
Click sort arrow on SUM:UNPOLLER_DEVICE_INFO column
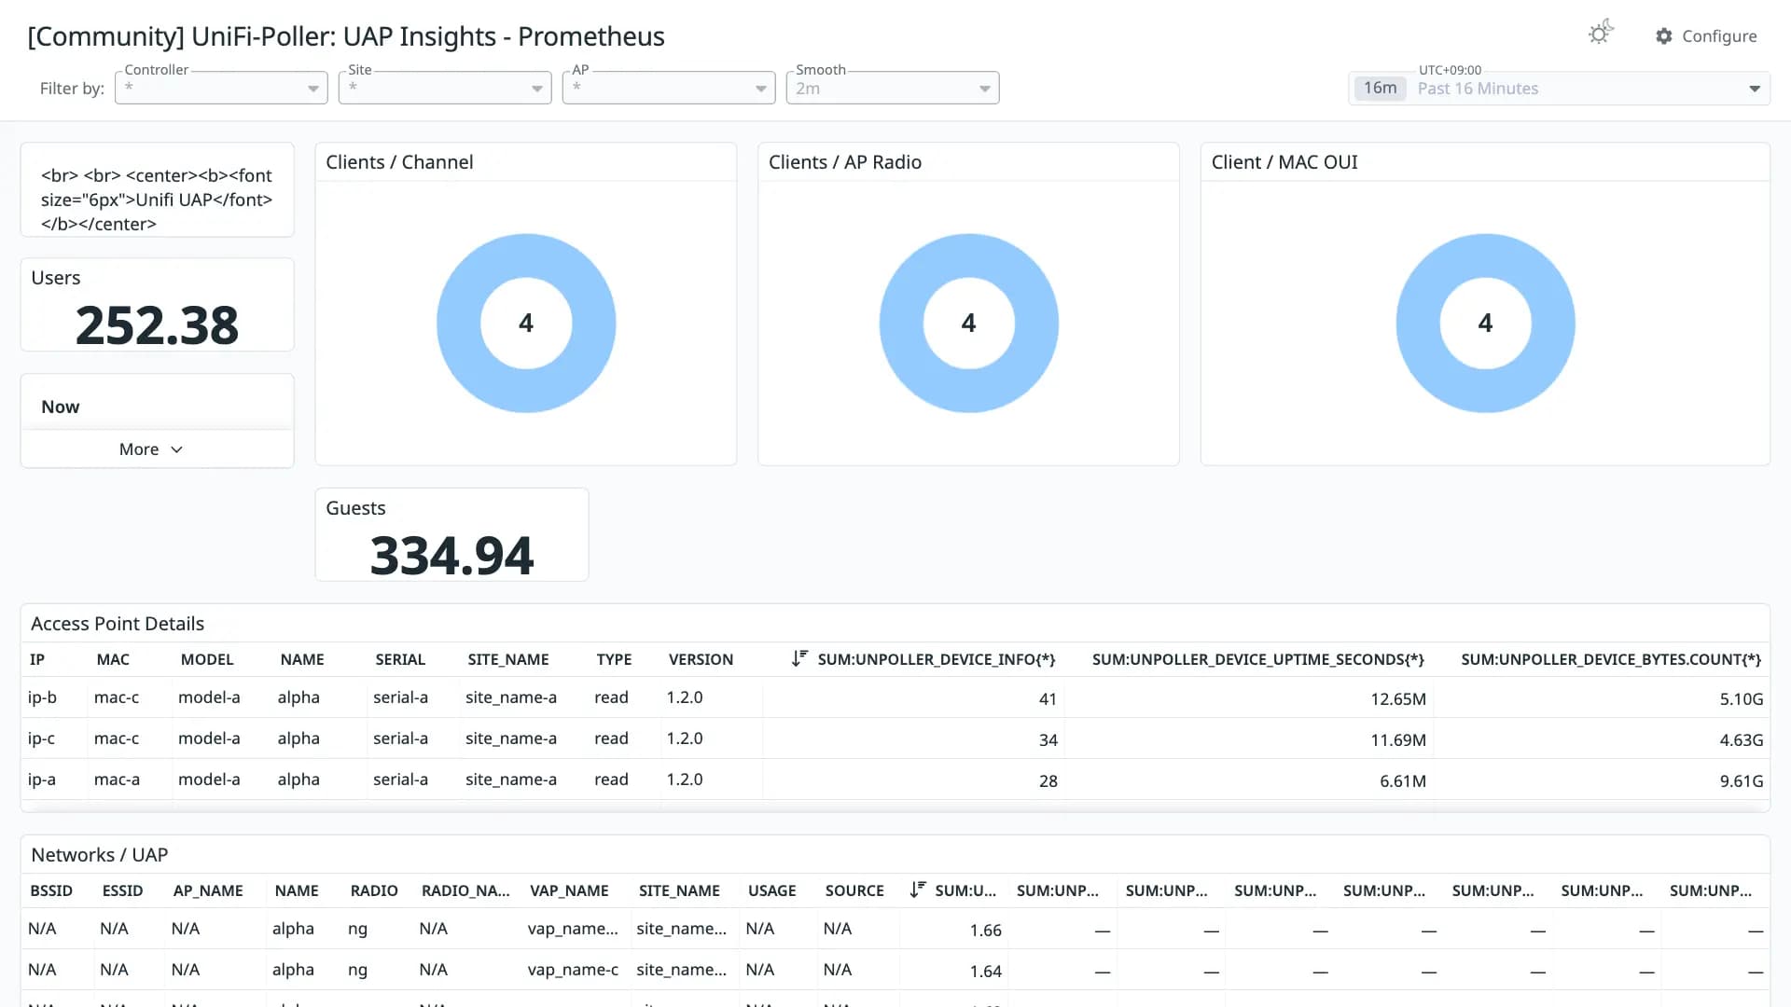pyautogui.click(x=799, y=658)
